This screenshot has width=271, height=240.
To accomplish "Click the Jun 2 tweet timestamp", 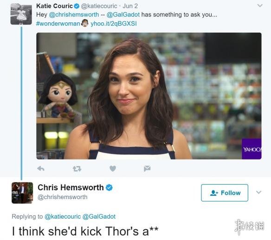I will [130, 6].
